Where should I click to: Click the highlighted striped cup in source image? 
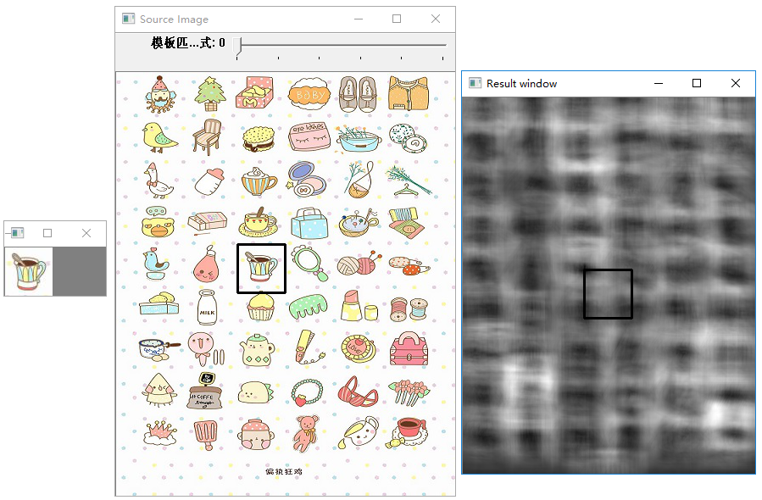(261, 269)
